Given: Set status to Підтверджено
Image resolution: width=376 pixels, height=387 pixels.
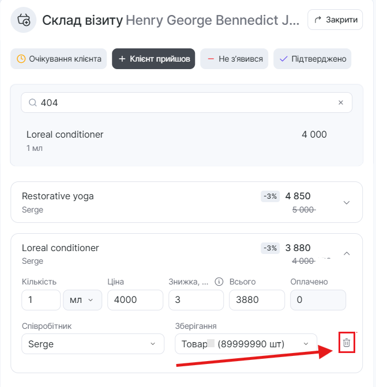Looking at the screenshot, I should click(312, 59).
